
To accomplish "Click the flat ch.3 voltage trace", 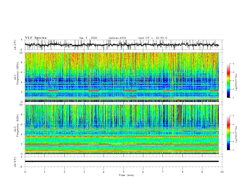I will pos(122,161).
